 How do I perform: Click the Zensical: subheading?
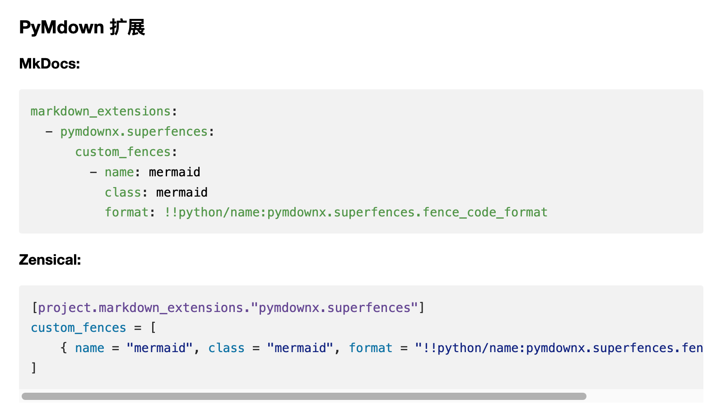pos(50,260)
